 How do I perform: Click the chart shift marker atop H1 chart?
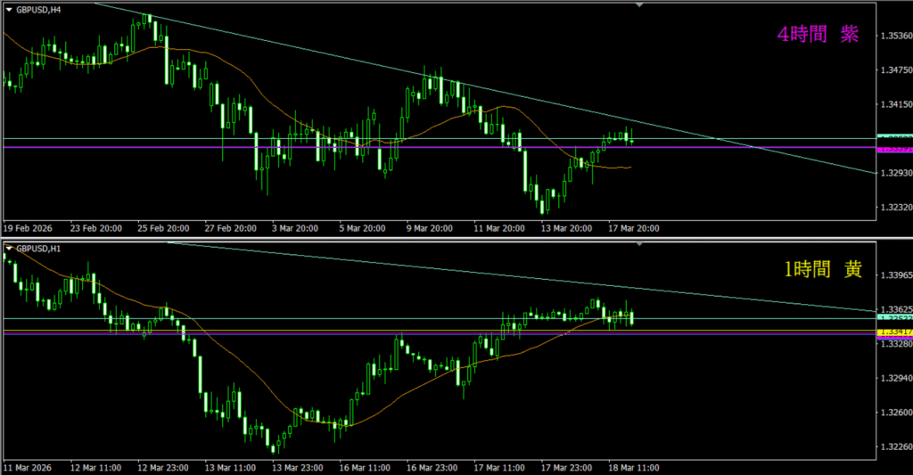tap(638, 242)
